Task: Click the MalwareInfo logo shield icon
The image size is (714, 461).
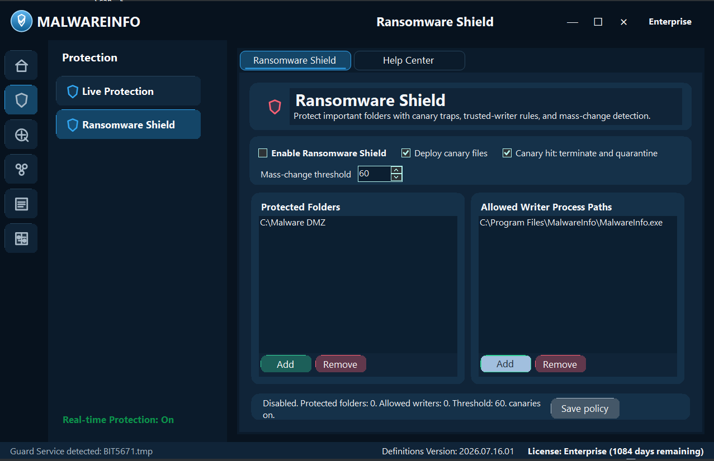Action: click(21, 21)
